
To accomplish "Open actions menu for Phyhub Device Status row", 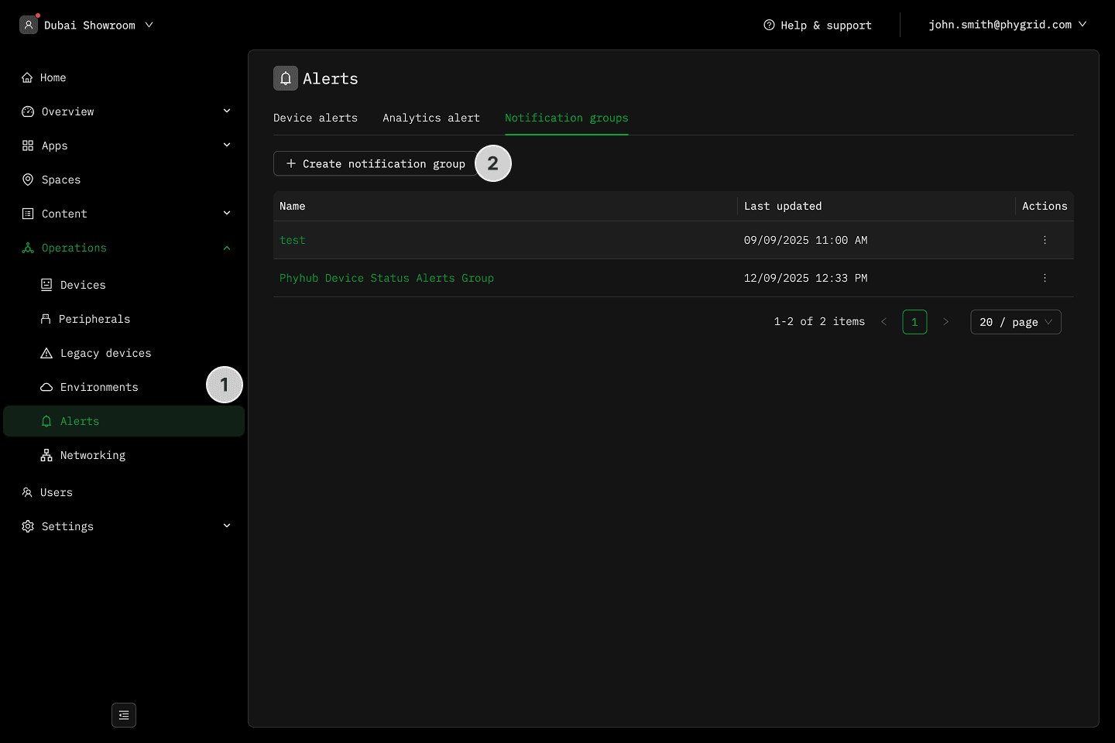I will tap(1045, 278).
